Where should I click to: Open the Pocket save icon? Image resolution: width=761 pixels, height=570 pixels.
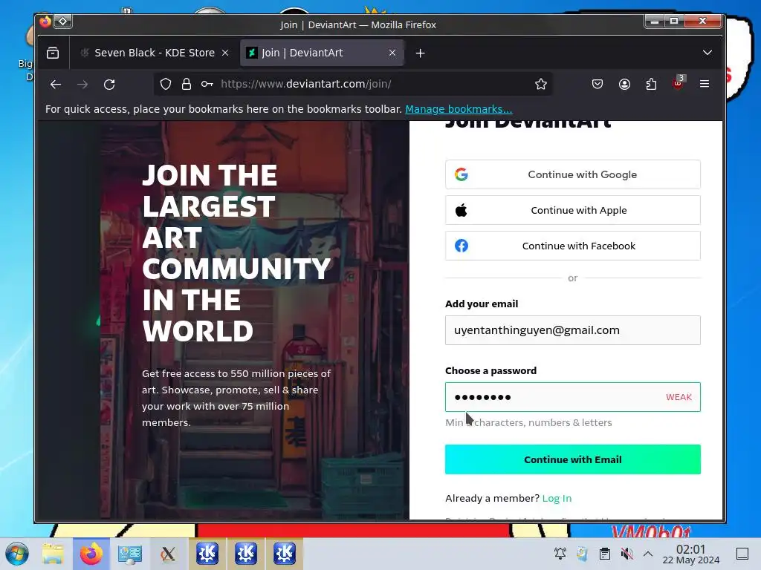[598, 85]
